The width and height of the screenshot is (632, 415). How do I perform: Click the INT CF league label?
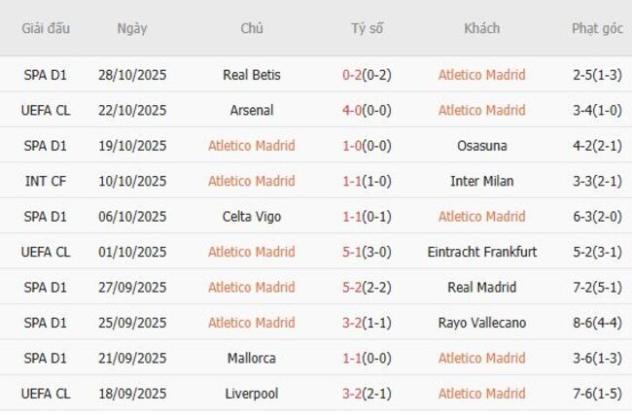[x=46, y=181]
